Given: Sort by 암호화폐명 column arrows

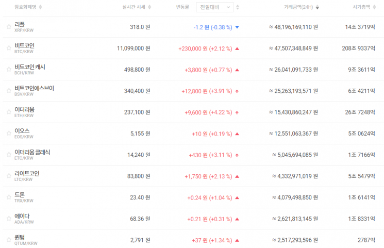Looking at the screenshot, I should [40, 7].
